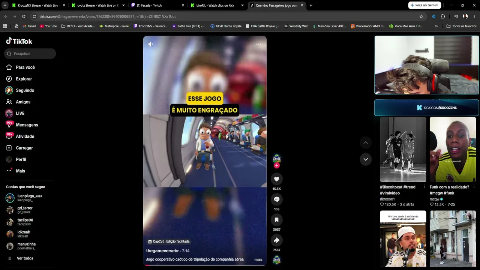Open Amigos page
Screen dimensions: 480x270
[23, 102]
